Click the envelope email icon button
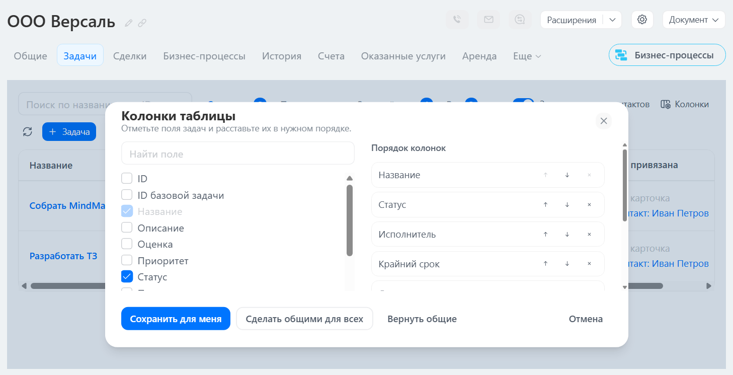 point(488,20)
